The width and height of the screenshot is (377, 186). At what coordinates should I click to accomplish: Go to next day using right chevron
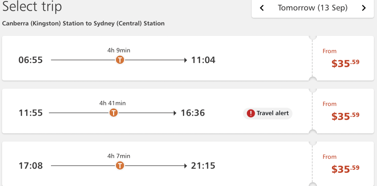[x=364, y=8]
